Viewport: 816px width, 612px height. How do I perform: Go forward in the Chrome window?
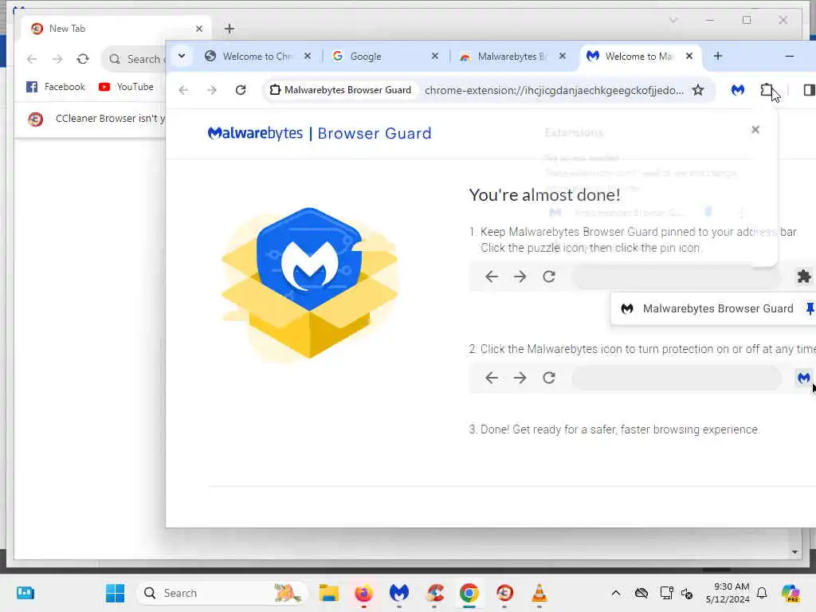pos(211,90)
